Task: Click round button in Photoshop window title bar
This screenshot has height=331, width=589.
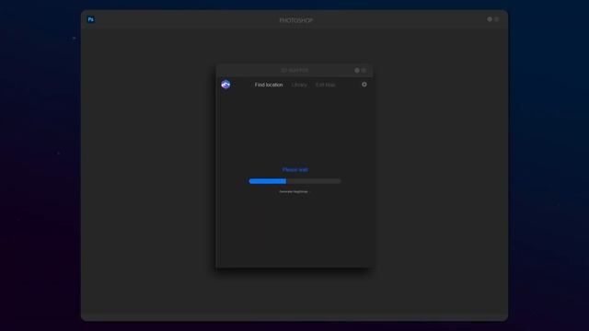Action: coord(490,19)
